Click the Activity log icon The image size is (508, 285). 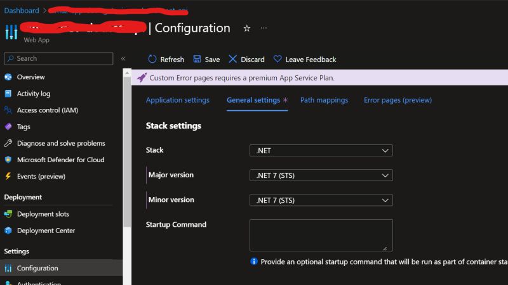point(8,93)
